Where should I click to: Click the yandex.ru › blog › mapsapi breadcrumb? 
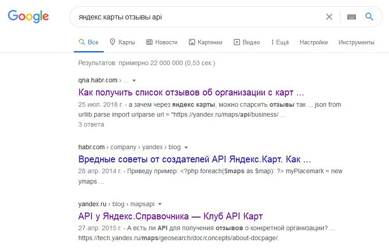[x=116, y=204]
